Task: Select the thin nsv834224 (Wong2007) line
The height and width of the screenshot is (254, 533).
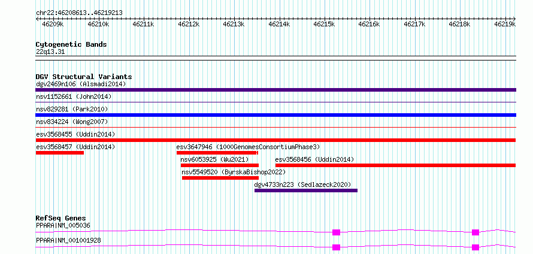Action: pos(275,127)
